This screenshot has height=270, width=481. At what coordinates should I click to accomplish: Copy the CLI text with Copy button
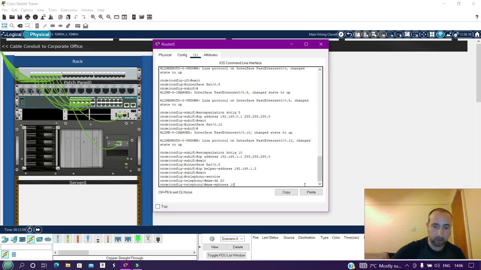(x=286, y=192)
